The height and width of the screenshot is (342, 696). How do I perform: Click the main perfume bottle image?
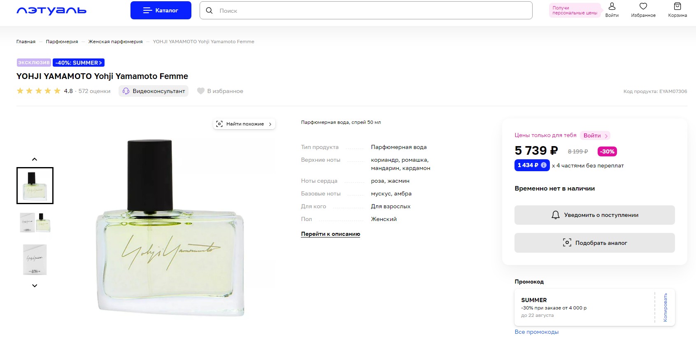pyautogui.click(x=170, y=228)
